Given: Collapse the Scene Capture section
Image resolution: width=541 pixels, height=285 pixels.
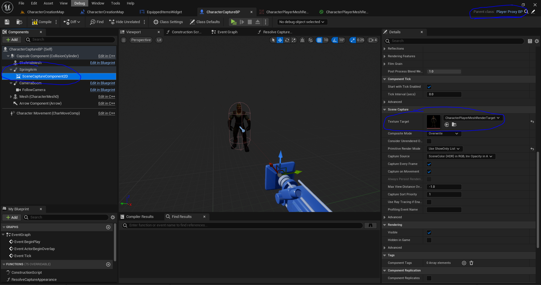Looking at the screenshot, I should click(x=385, y=110).
